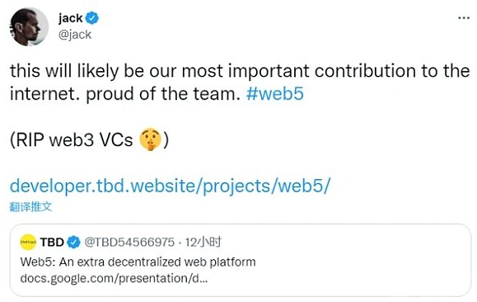Image resolution: width=477 pixels, height=302 pixels.
Task: Open the @jack handle profile
Action: [x=74, y=35]
